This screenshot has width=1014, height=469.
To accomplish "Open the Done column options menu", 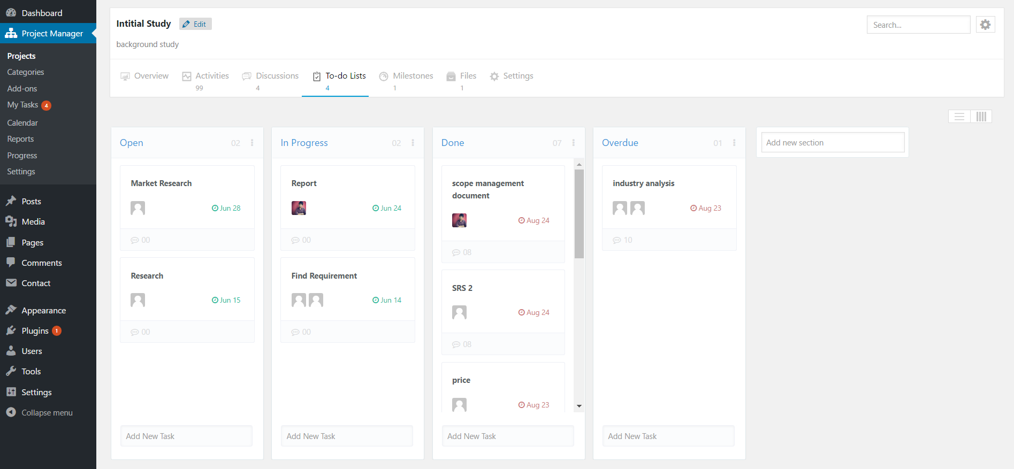I will (x=573, y=143).
